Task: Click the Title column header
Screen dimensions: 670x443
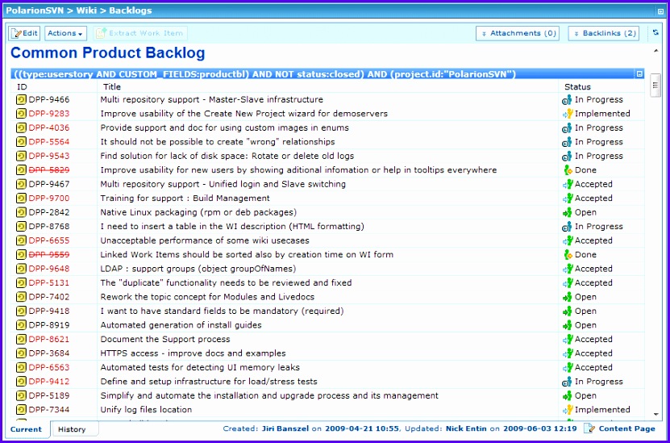Action: point(112,87)
